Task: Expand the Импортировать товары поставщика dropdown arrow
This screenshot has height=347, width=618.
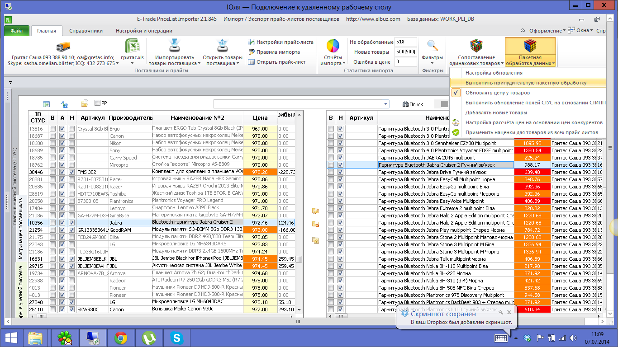Action: pyautogui.click(x=199, y=64)
